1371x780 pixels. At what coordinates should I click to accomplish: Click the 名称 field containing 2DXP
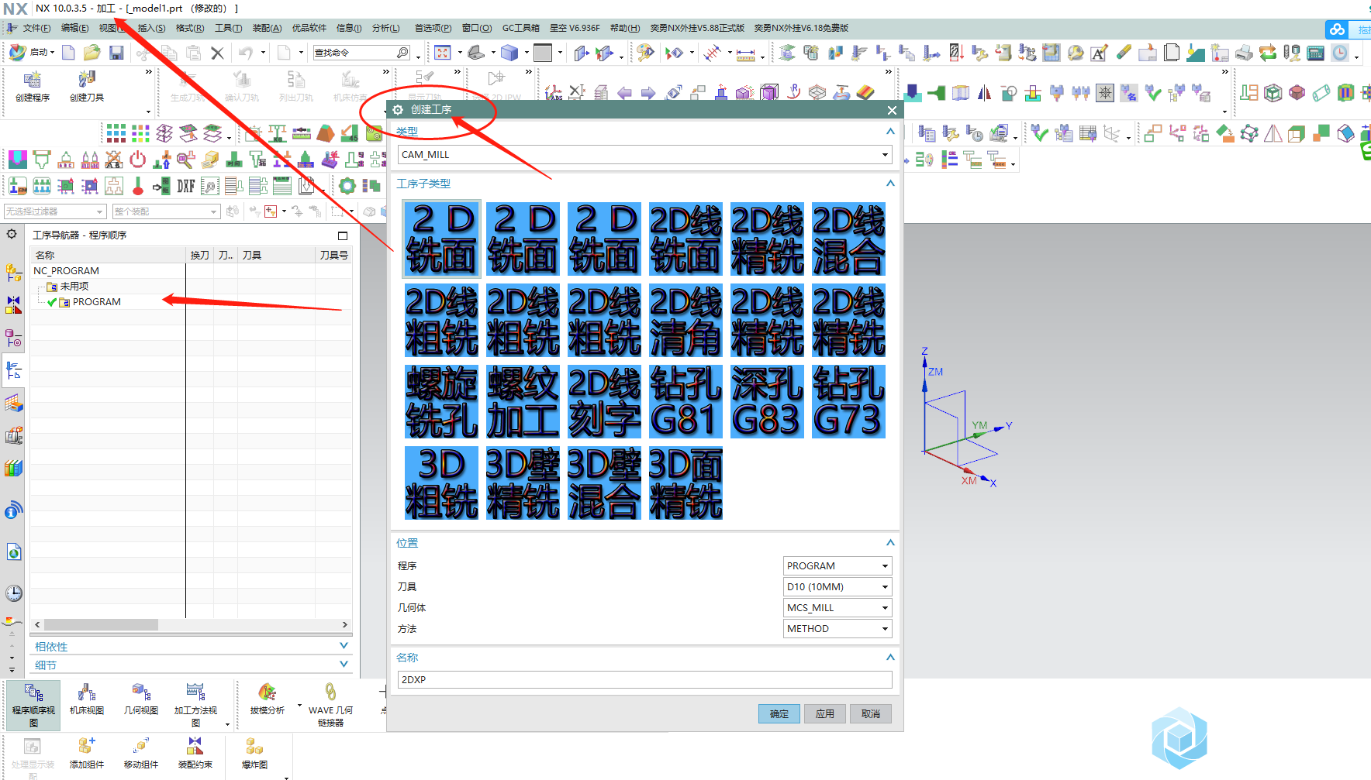[644, 679]
